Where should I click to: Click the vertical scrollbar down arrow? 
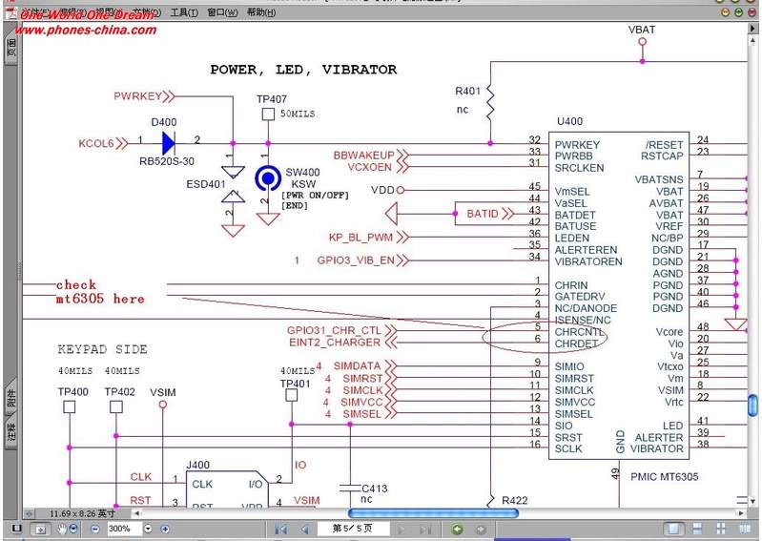[x=752, y=501]
